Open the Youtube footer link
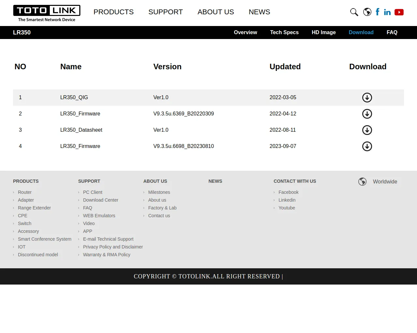417x333 pixels. (x=287, y=208)
